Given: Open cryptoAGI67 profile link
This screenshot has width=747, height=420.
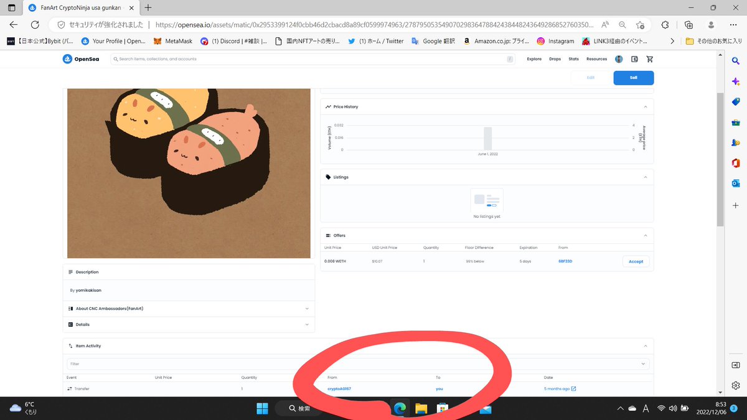Looking at the screenshot, I should pos(339,389).
